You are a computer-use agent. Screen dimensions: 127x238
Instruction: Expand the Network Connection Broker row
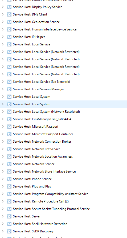[3, 142]
